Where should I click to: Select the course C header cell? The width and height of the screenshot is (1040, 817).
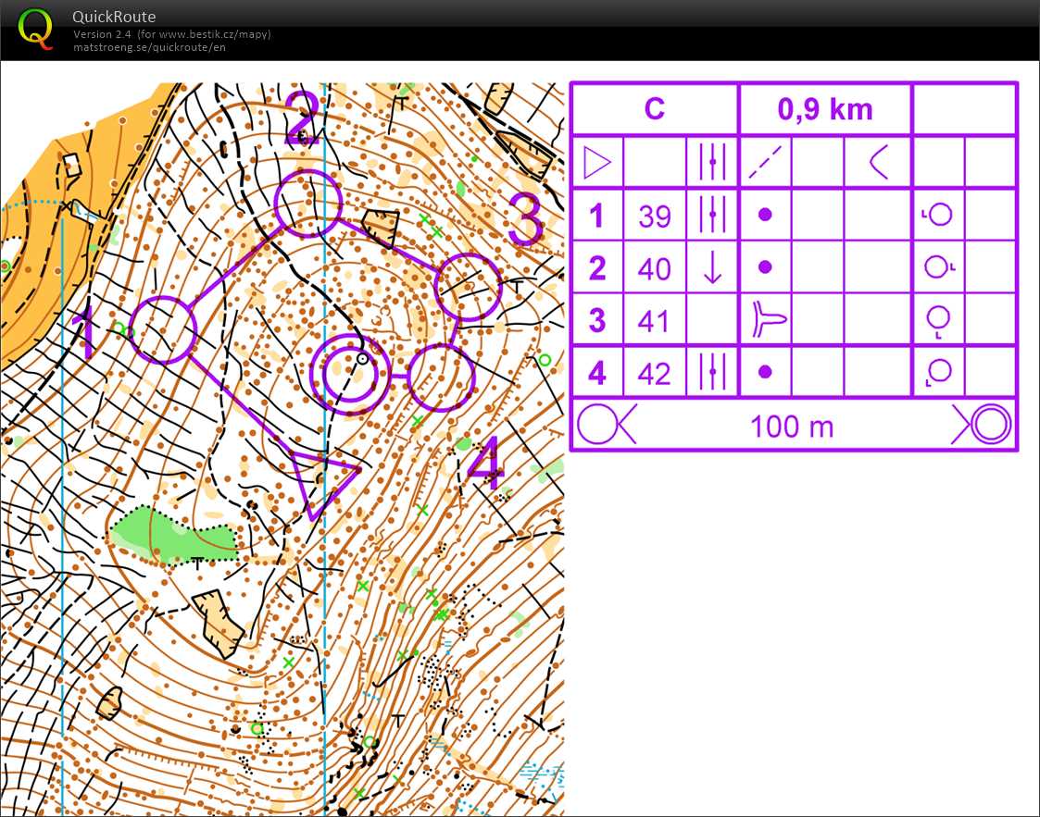click(x=654, y=109)
